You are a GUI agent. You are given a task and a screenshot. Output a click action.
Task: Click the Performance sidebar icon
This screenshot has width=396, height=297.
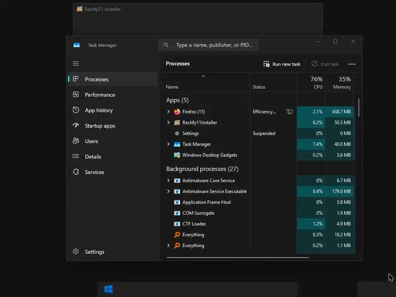[x=76, y=94]
